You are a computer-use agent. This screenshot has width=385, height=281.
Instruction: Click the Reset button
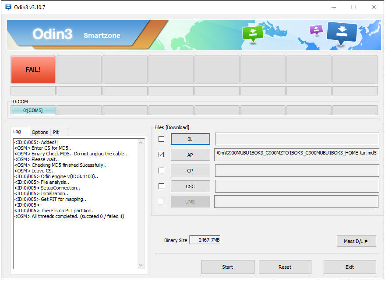(x=285, y=267)
